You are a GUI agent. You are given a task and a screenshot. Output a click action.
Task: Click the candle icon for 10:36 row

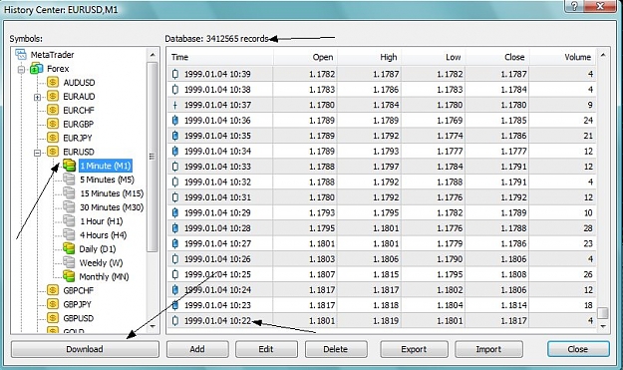[x=175, y=120]
